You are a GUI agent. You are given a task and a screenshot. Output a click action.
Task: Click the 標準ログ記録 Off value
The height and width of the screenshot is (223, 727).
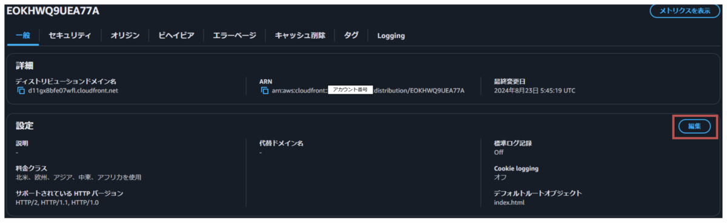[499, 152]
